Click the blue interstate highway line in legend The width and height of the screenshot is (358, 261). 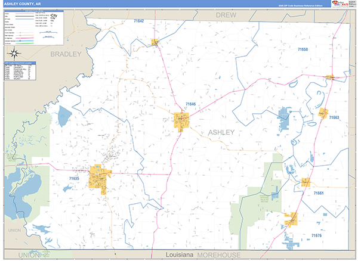(x=24, y=41)
